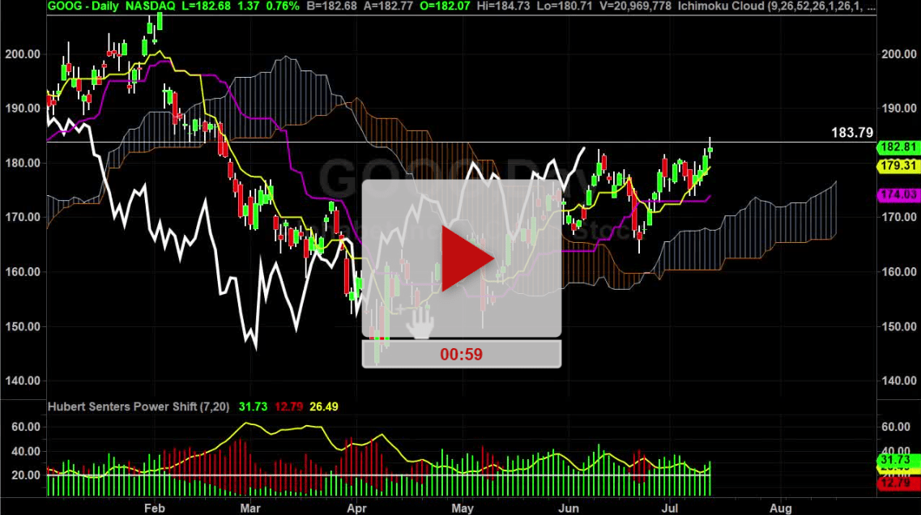The width and height of the screenshot is (921, 515).
Task: Click the green 31.73 indicator value tag on right axis
Action: (x=897, y=460)
